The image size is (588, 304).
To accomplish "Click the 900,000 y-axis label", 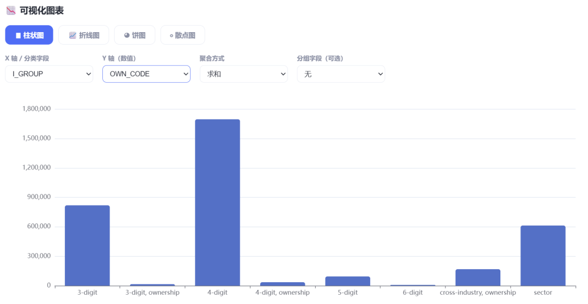I will [39, 197].
